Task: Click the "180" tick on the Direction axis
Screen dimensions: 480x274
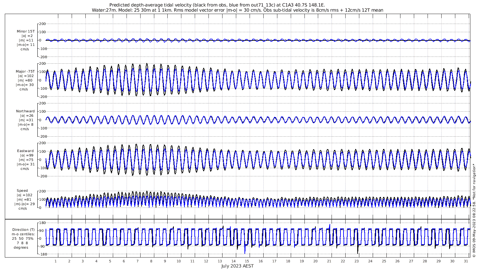Action: click(x=43, y=223)
